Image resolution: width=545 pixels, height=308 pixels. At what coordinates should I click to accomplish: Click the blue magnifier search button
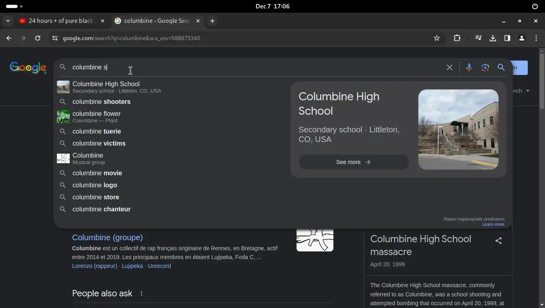pos(501,67)
